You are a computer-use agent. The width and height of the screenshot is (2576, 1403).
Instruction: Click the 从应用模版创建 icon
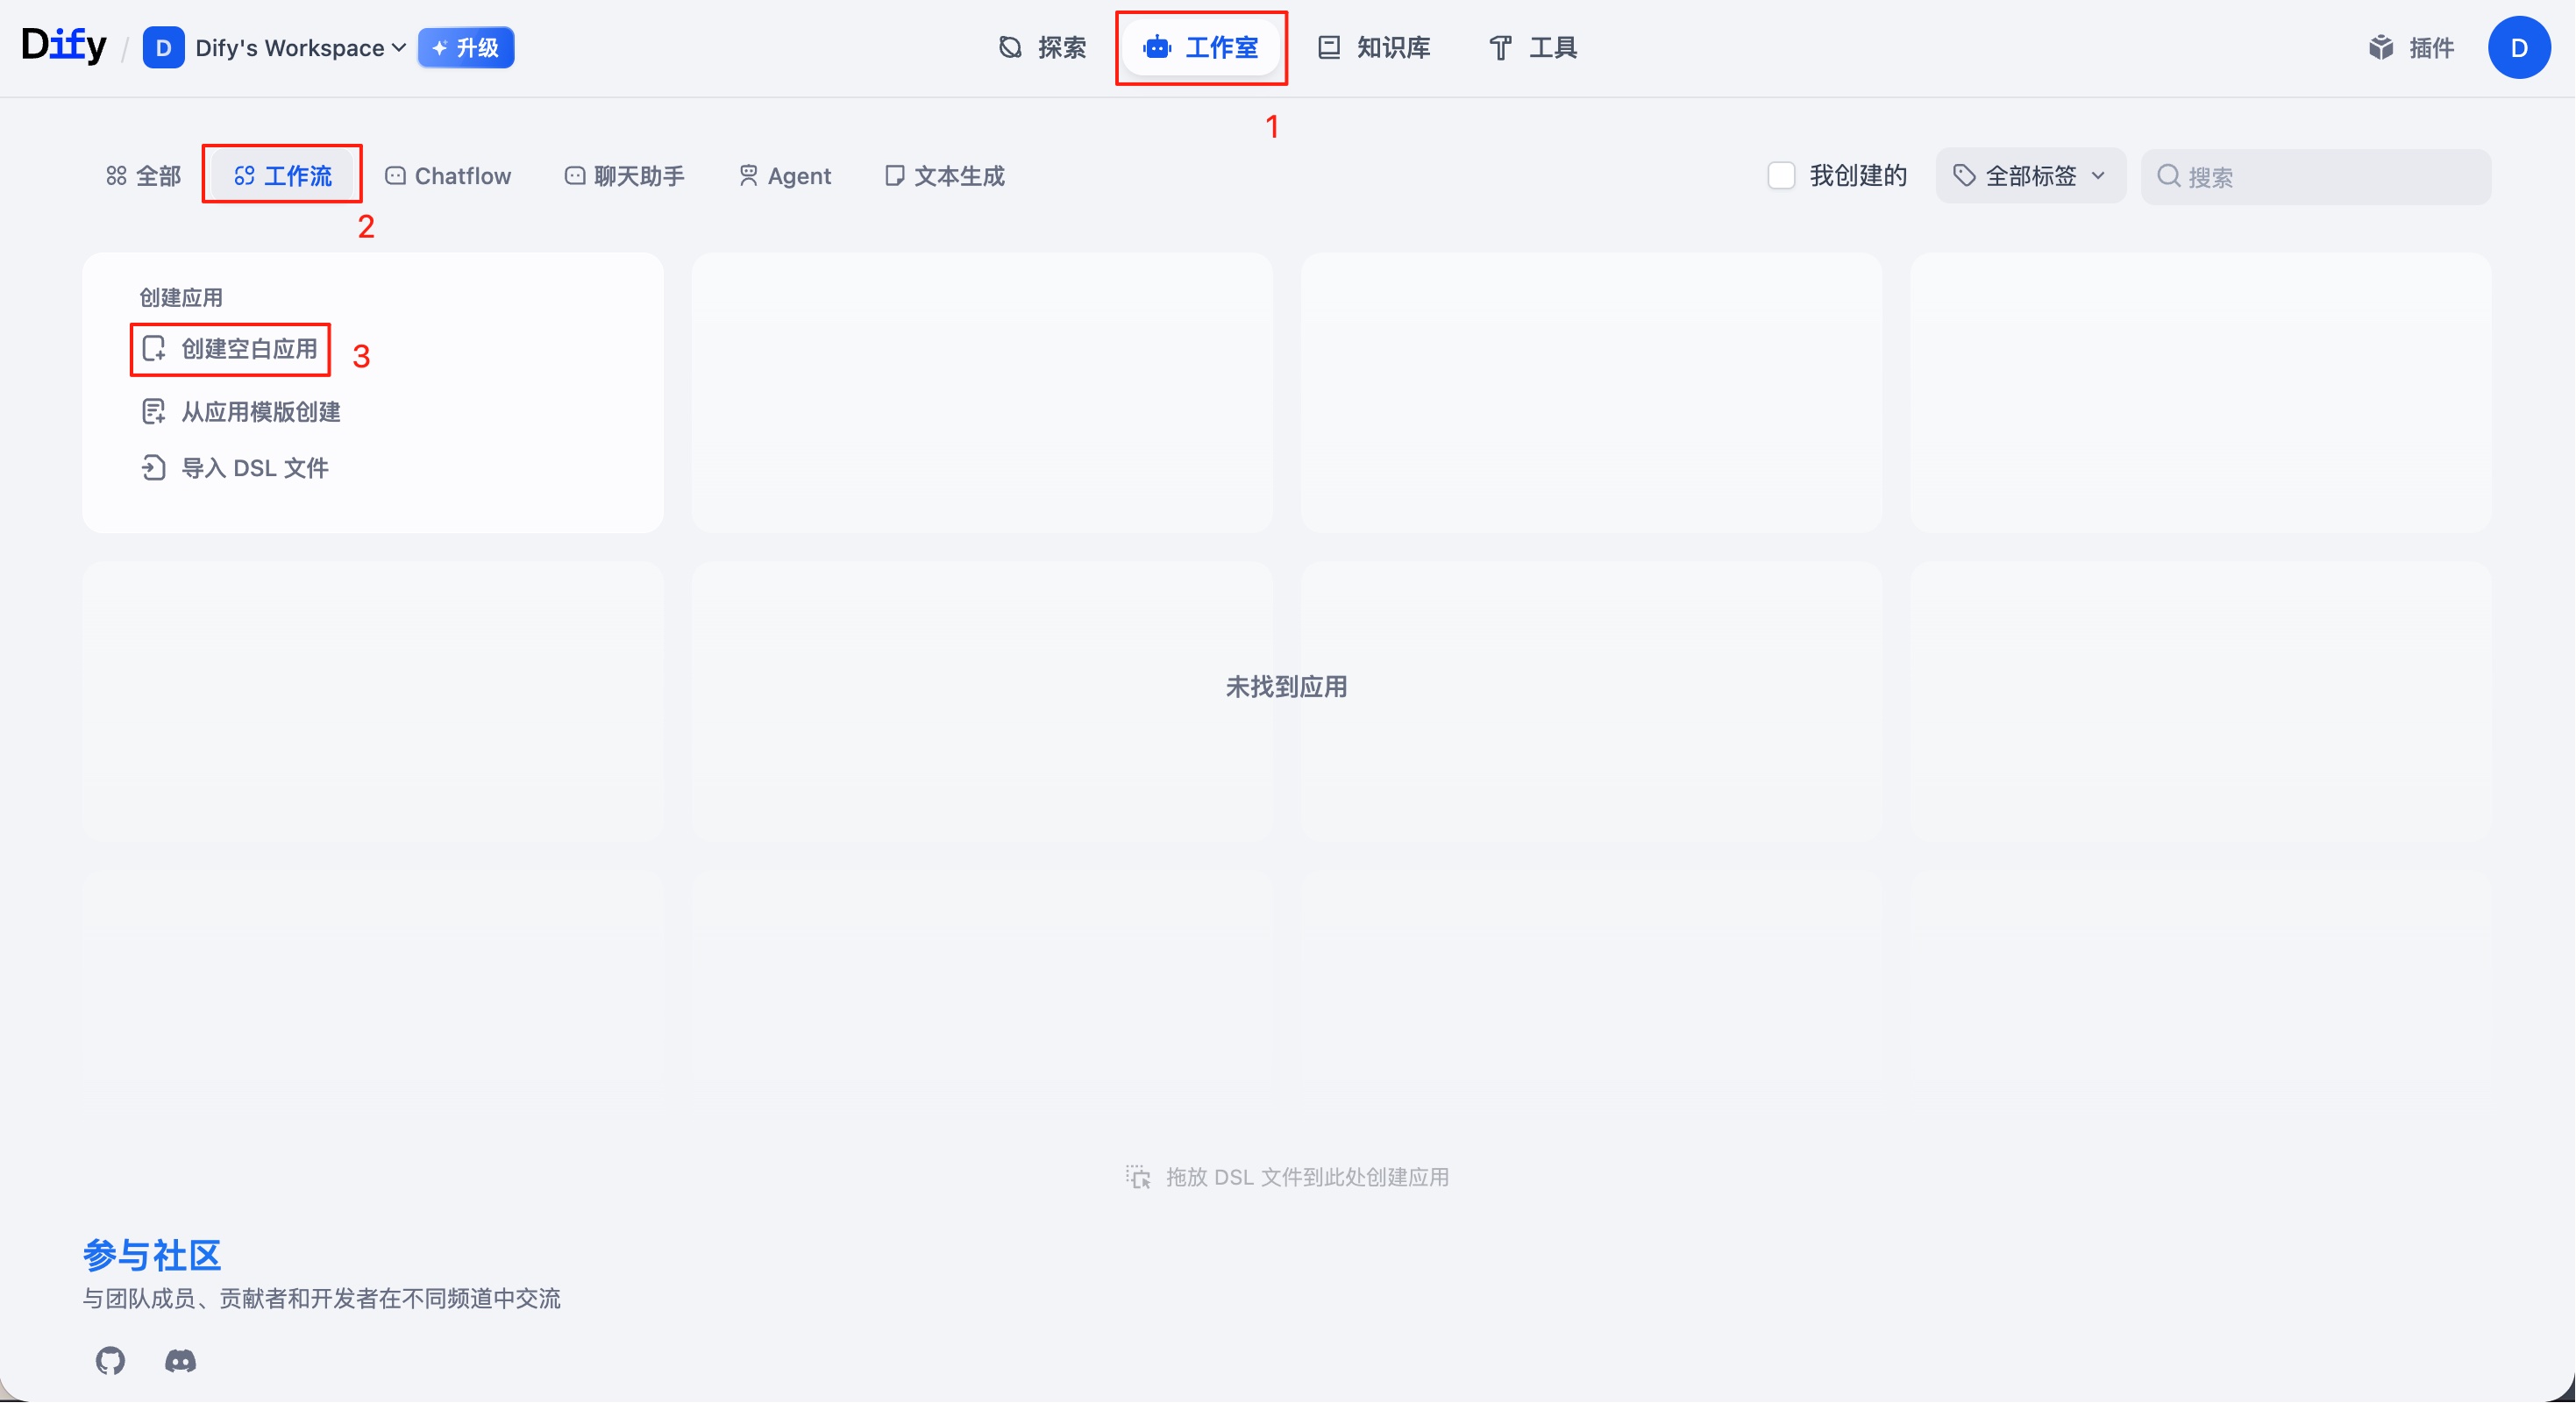tap(153, 412)
